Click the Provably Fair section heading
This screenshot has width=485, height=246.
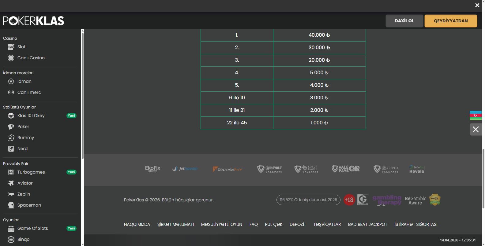coord(16,164)
